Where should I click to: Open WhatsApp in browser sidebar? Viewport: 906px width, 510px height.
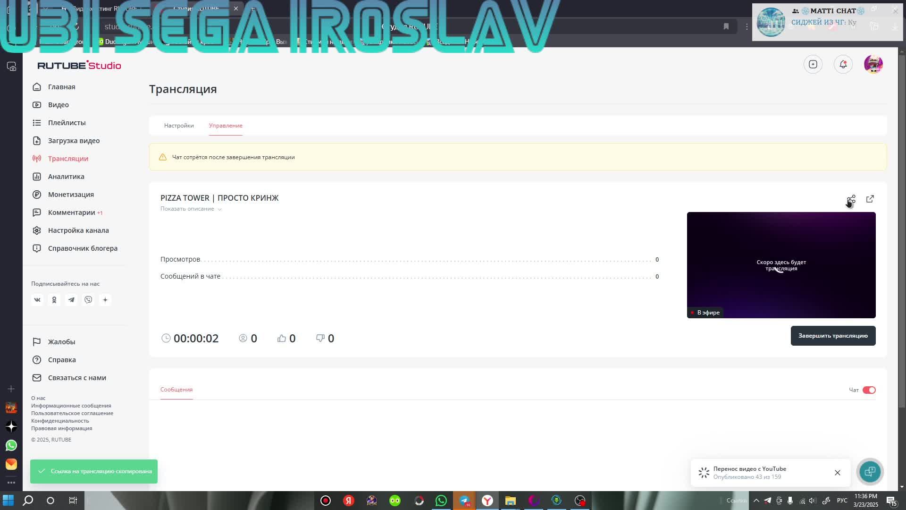click(x=11, y=445)
